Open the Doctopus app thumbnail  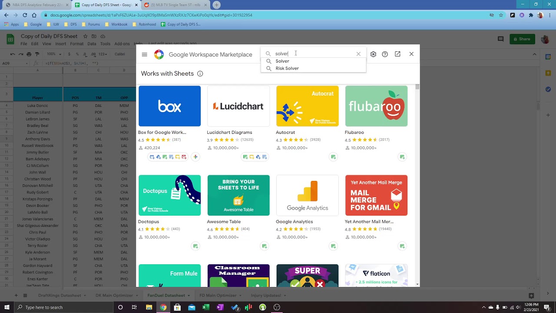169,195
